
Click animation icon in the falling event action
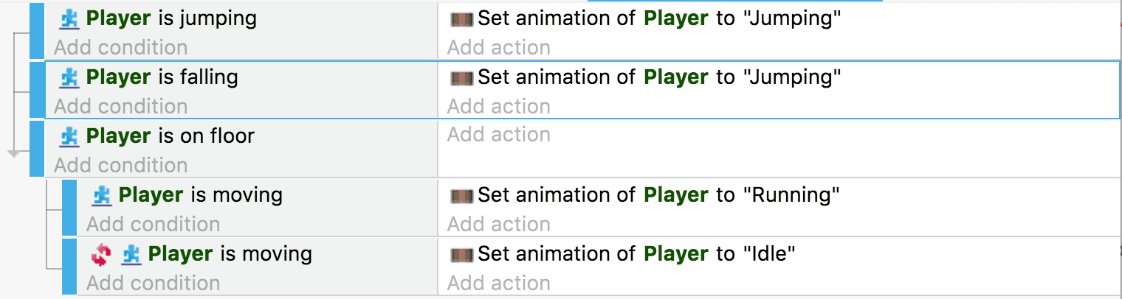pos(461,77)
